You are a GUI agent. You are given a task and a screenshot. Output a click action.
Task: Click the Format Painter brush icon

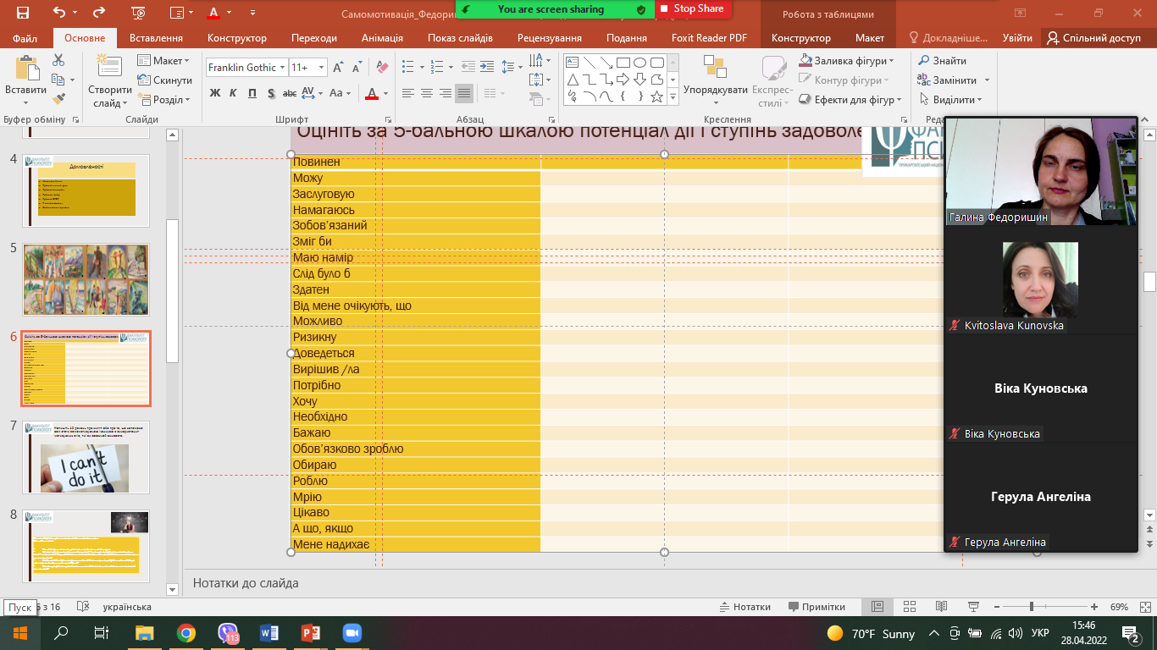(58, 99)
